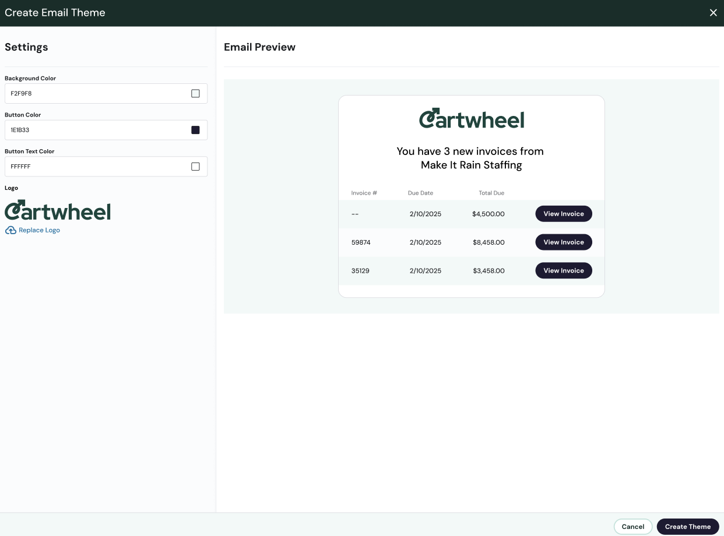This screenshot has width=724, height=536.
Task: Click the Cartwheel logo in Settings panel
Action: coord(58,210)
